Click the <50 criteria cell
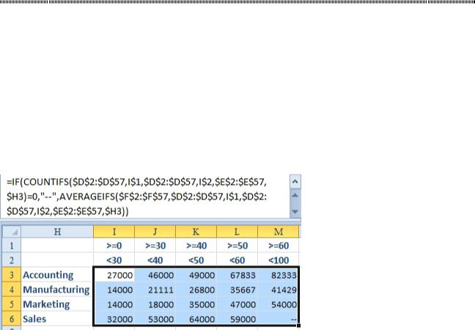Viewport: 475px width, 330px height. pos(196,260)
